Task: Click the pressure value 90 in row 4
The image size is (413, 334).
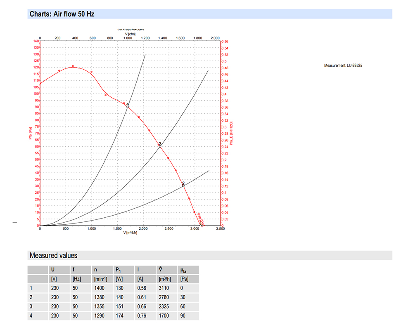Action: [183, 315]
